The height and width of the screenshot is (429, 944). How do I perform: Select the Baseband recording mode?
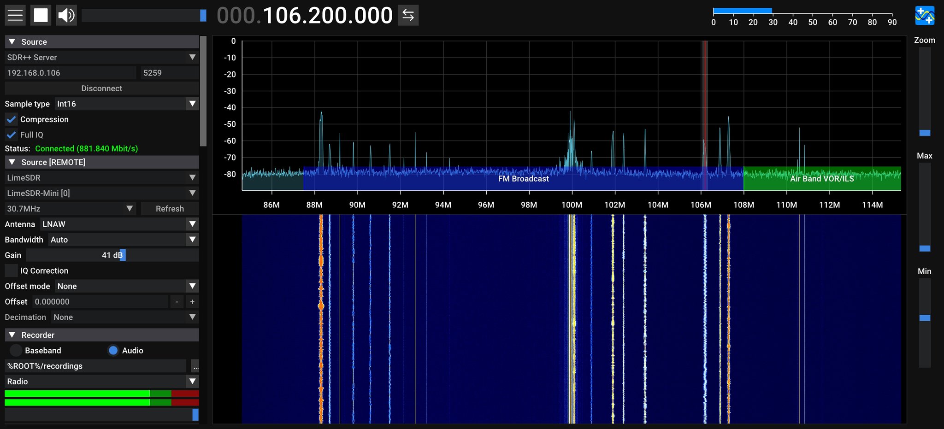click(x=16, y=350)
